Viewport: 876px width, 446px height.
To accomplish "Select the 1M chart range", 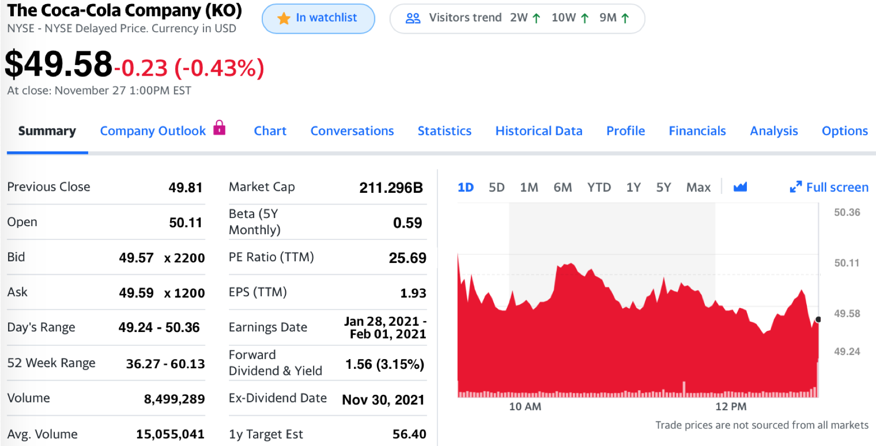I will [x=529, y=188].
